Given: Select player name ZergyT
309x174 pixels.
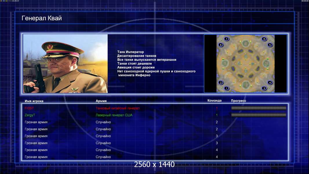Looking at the screenshot, I should pos(30,115).
